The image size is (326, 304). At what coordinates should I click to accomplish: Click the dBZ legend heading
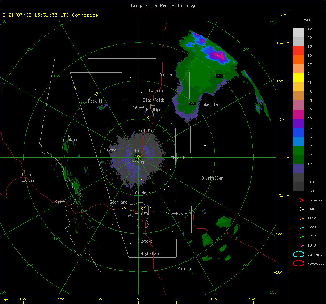click(x=307, y=19)
